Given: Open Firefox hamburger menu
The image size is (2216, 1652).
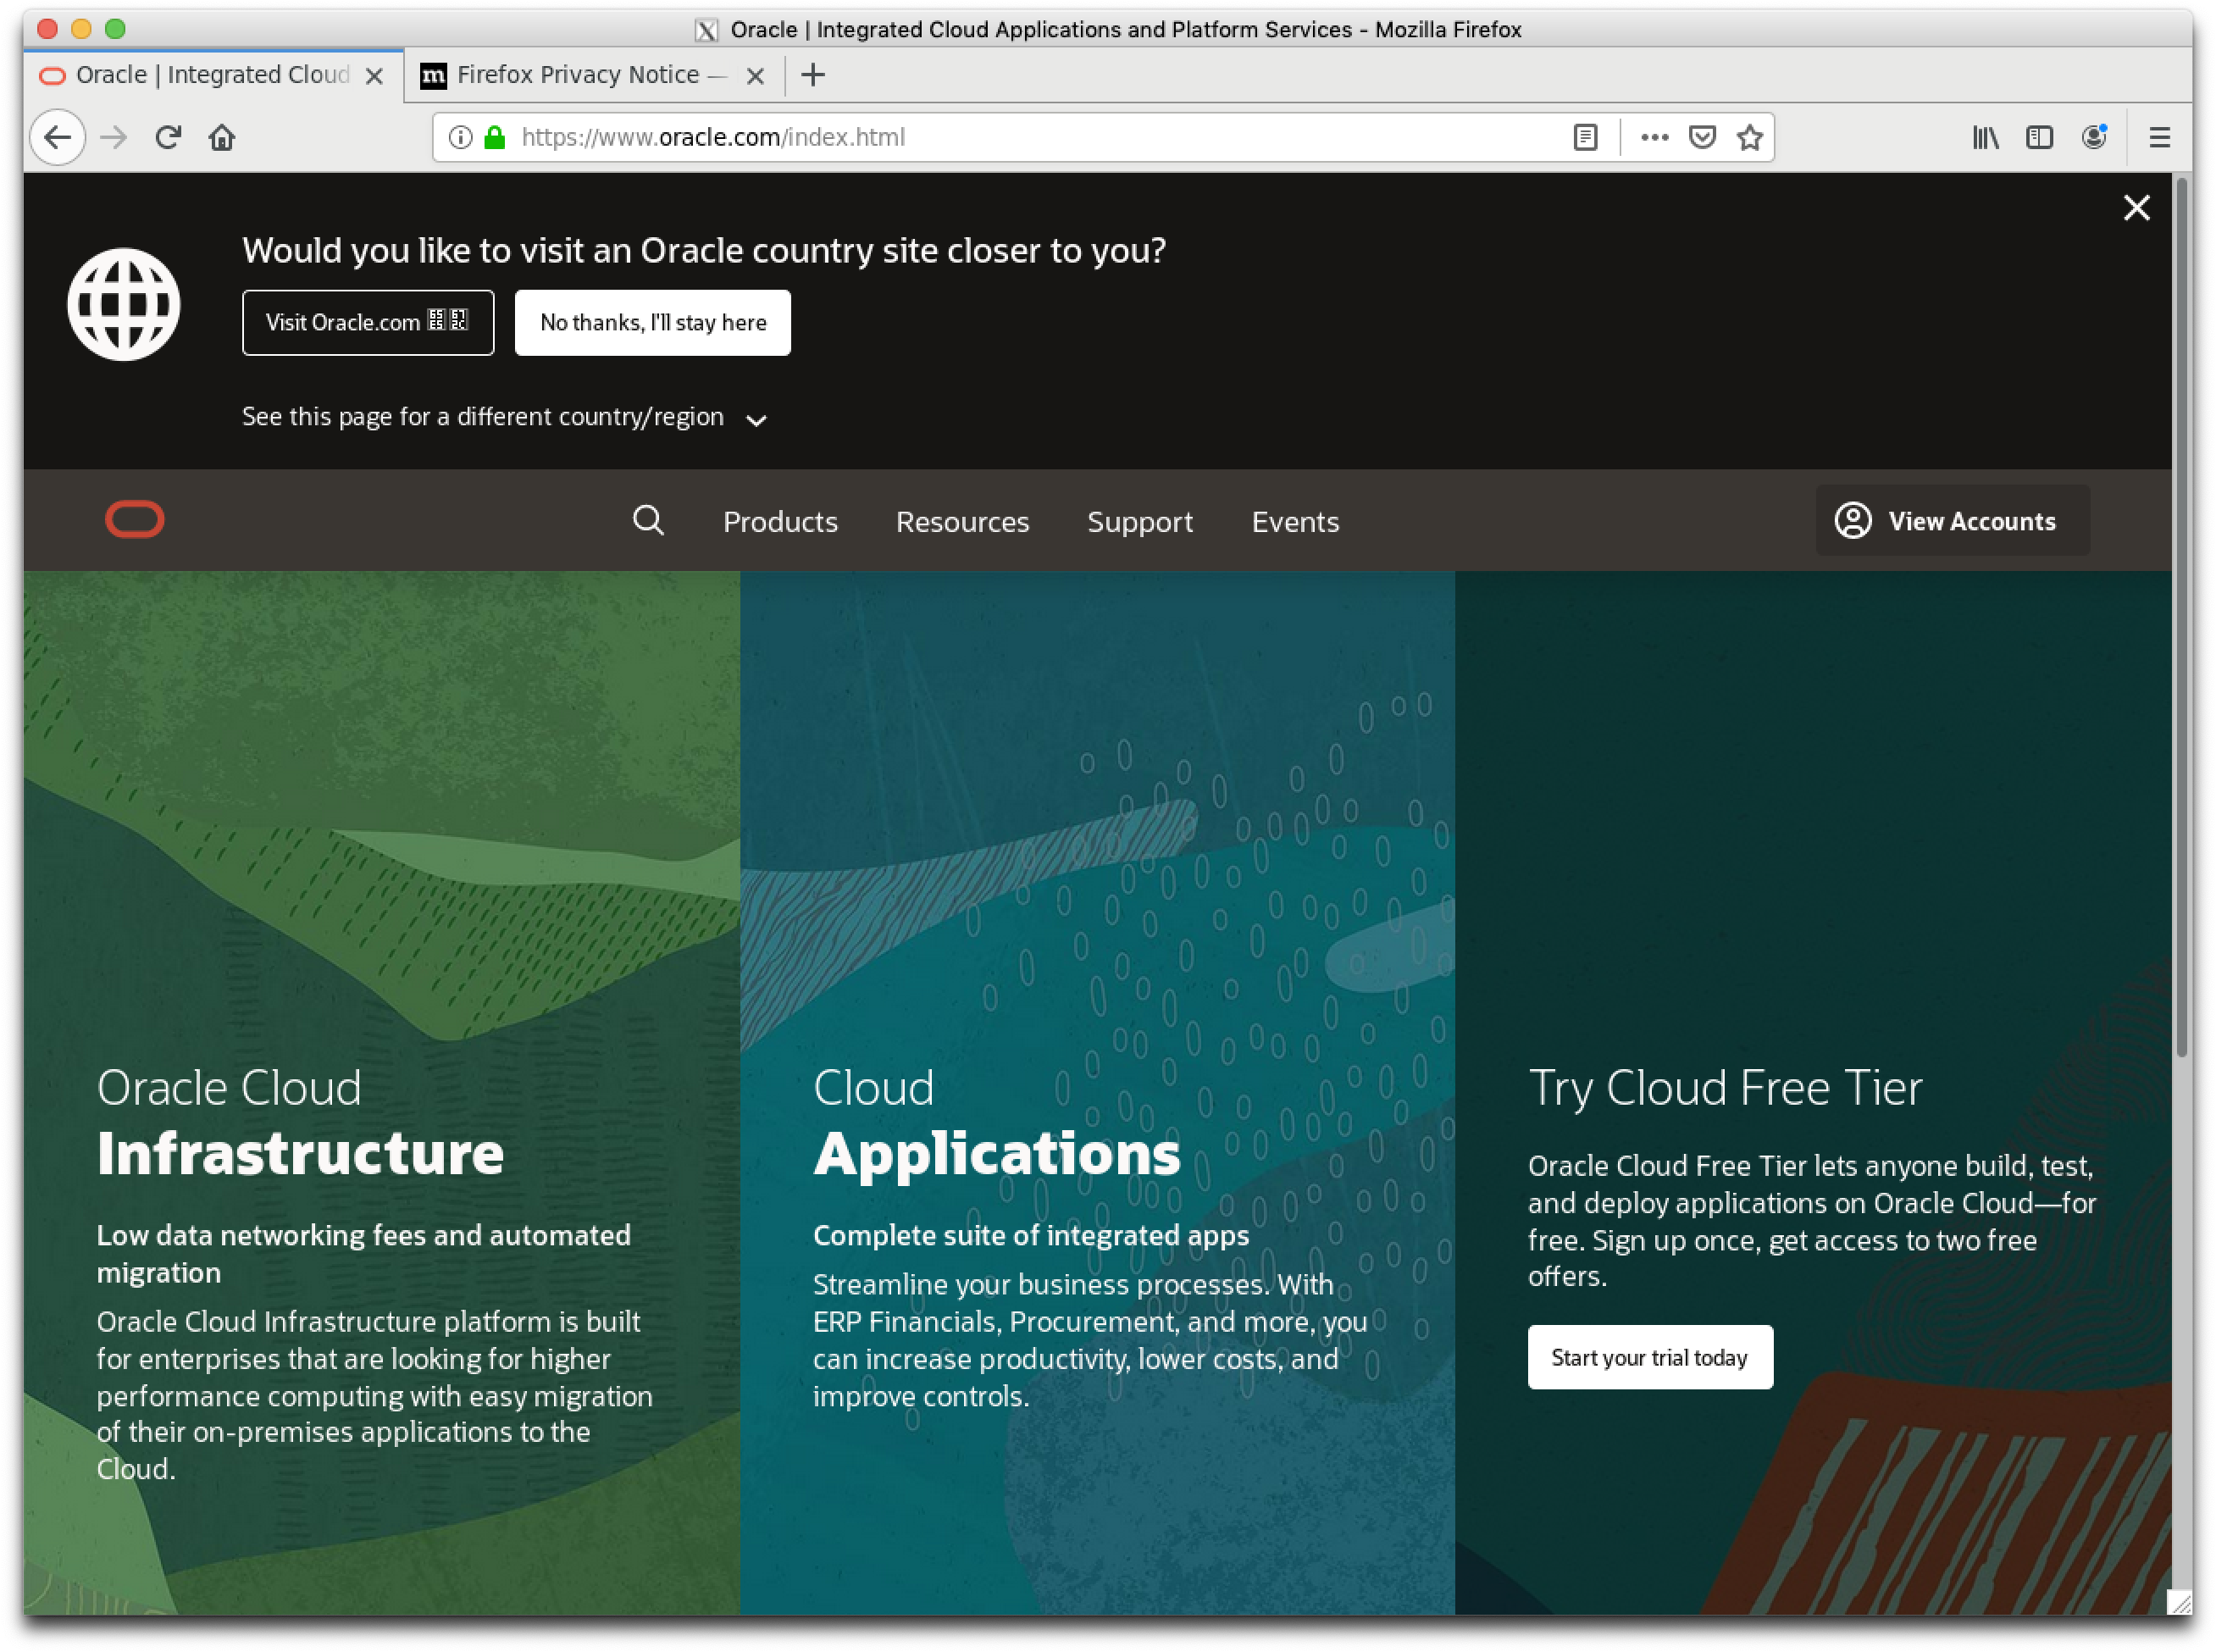Looking at the screenshot, I should (x=2159, y=137).
